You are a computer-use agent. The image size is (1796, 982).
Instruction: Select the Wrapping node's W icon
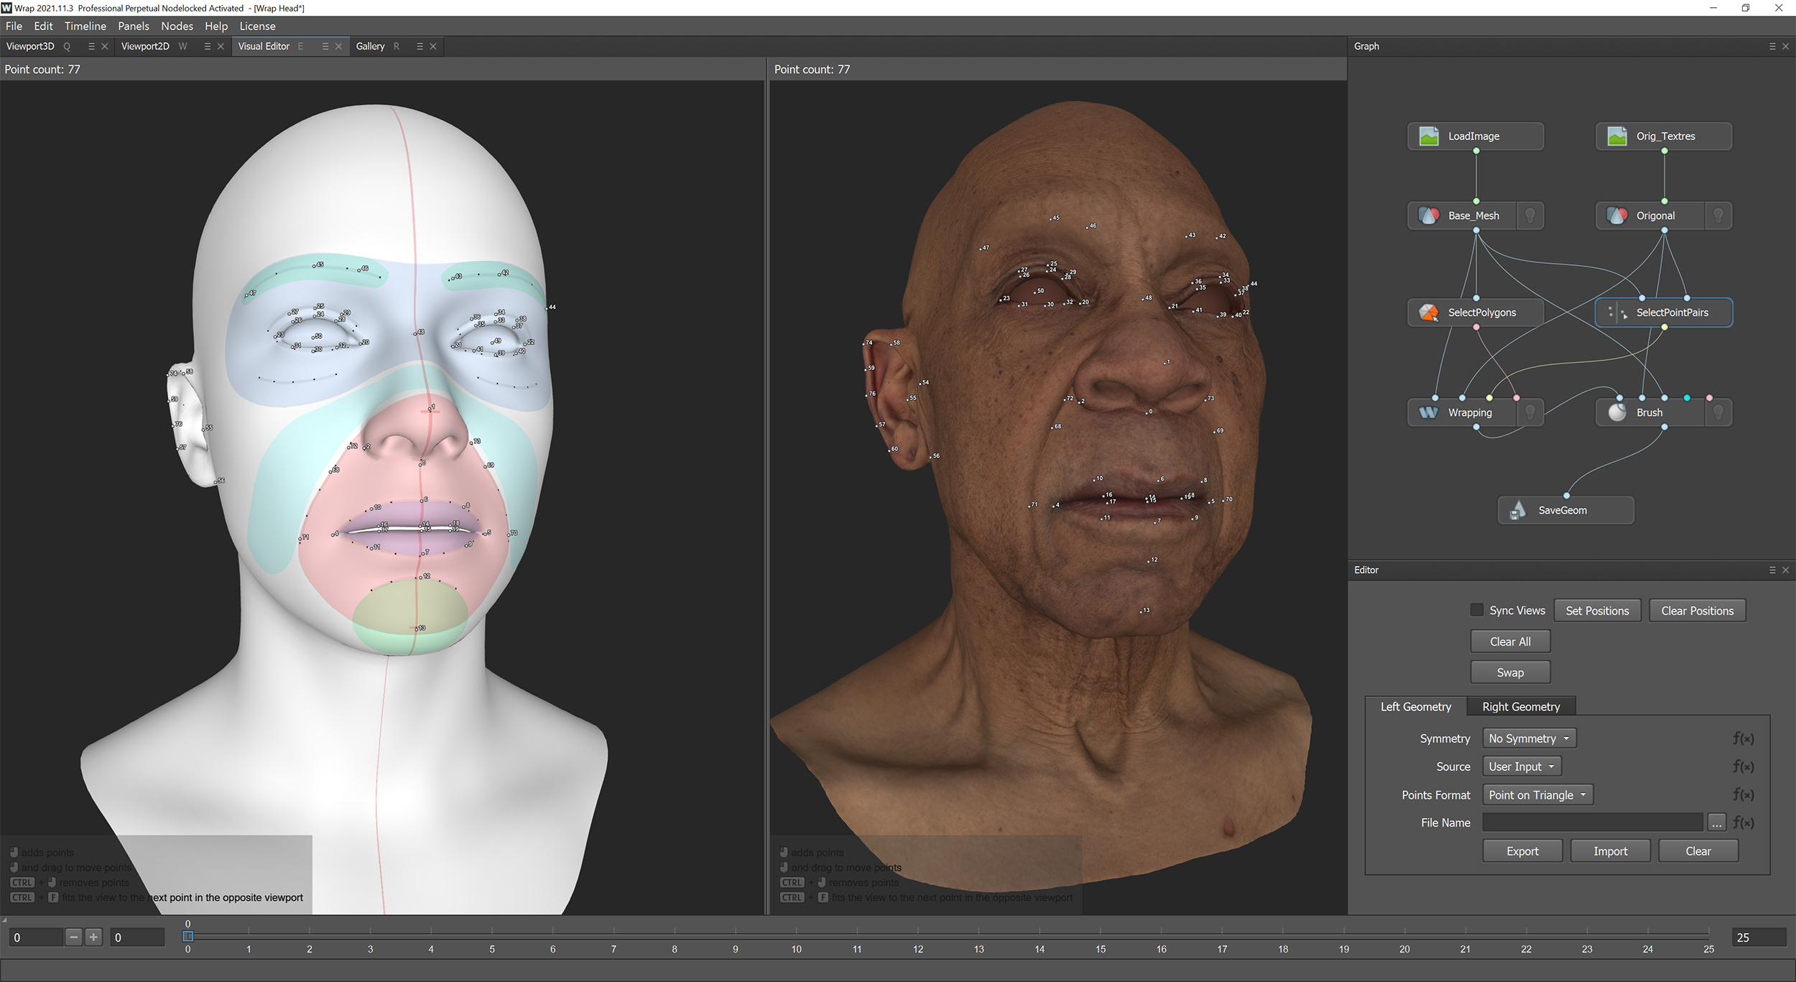click(x=1428, y=412)
